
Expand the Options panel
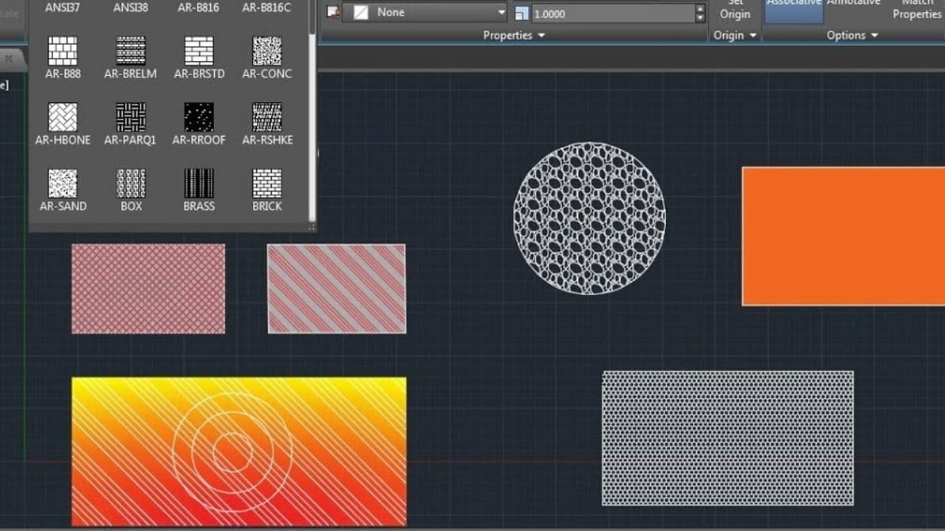tap(852, 35)
